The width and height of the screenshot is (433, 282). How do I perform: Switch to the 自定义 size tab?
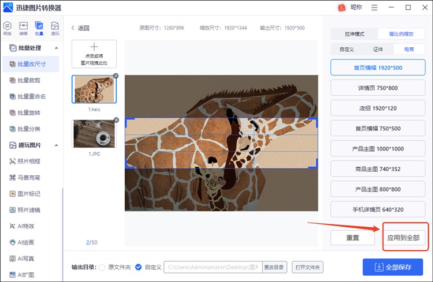click(x=346, y=50)
